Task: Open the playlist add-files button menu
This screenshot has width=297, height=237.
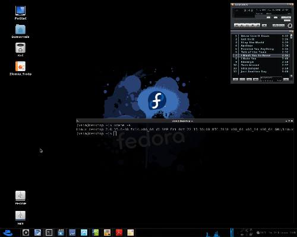Action: pyautogui.click(x=236, y=79)
